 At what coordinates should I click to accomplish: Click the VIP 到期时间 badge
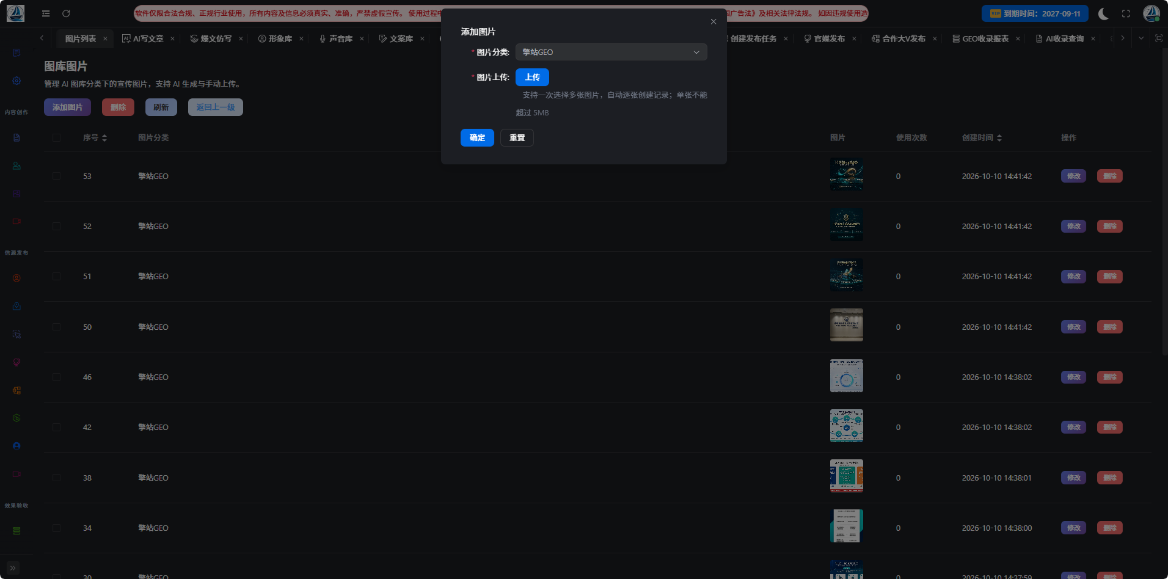click(1035, 14)
